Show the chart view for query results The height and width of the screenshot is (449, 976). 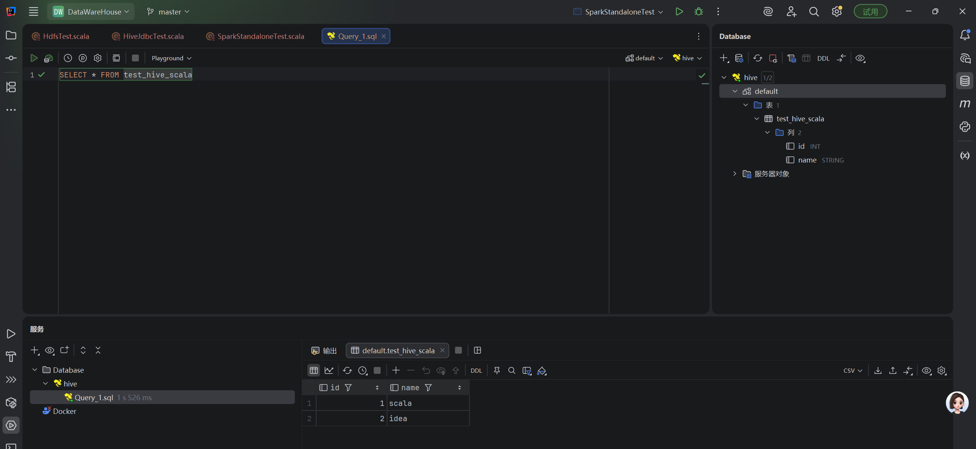[329, 370]
